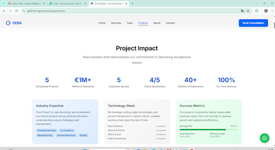Viewport: 275px width, 150px height.
Task: Click the React & Next.js row
Action: pyautogui.click(x=137, y=126)
